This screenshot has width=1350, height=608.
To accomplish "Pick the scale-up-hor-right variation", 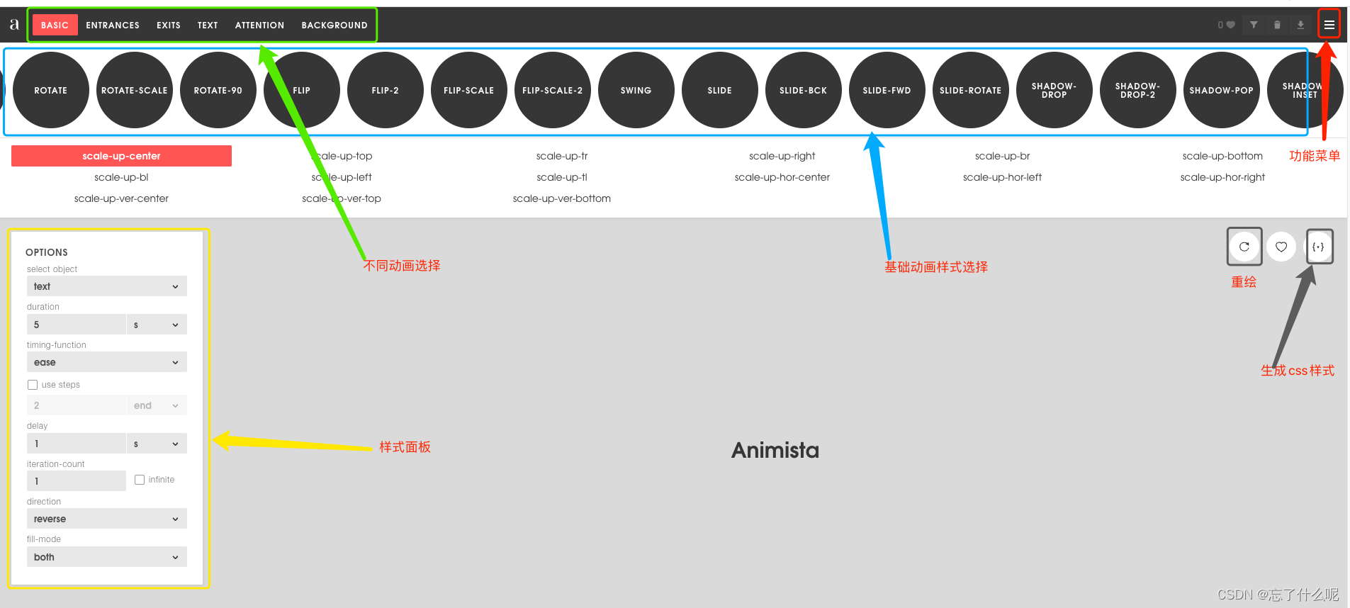I will click(1222, 177).
